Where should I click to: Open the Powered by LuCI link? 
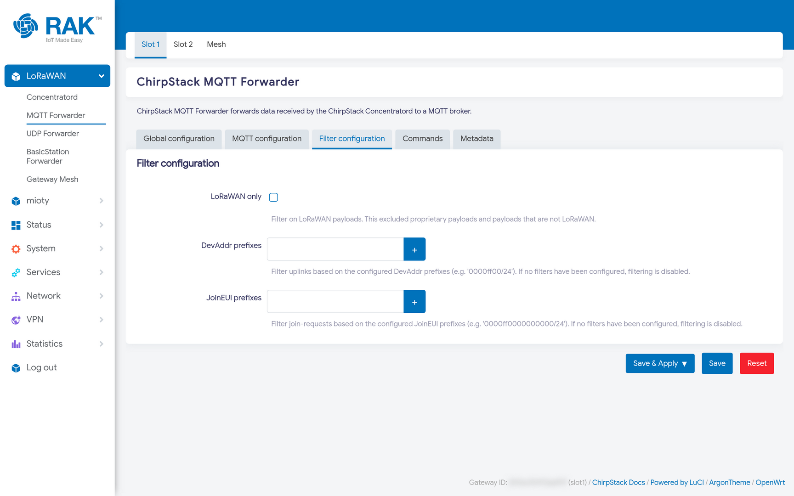click(677, 482)
